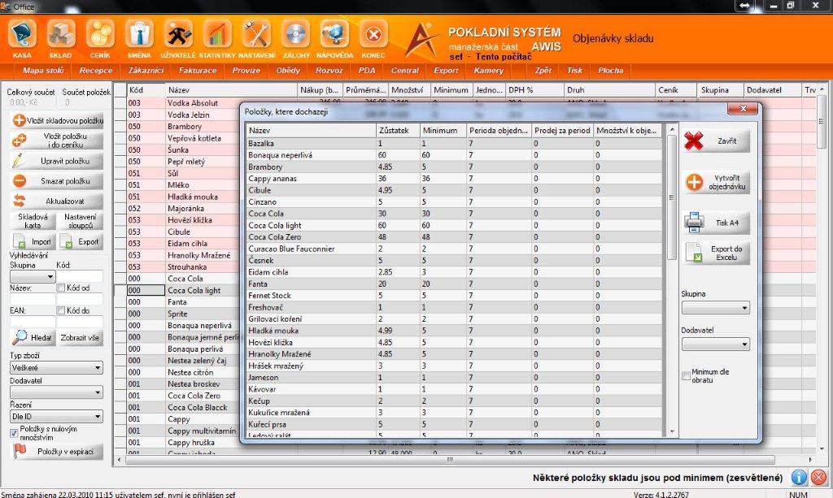The height and width of the screenshot is (498, 833).
Task: Click Smazat položku delete button
Action: tap(57, 181)
